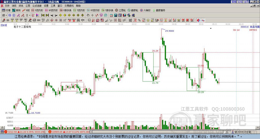Open the 工具 menu
Screen dimensions: 260x139
point(53,6)
